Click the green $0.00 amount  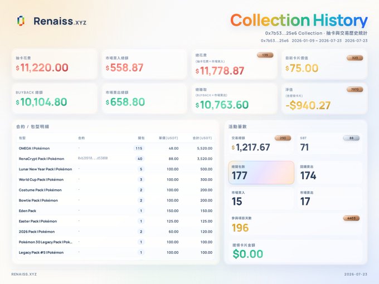point(248,254)
